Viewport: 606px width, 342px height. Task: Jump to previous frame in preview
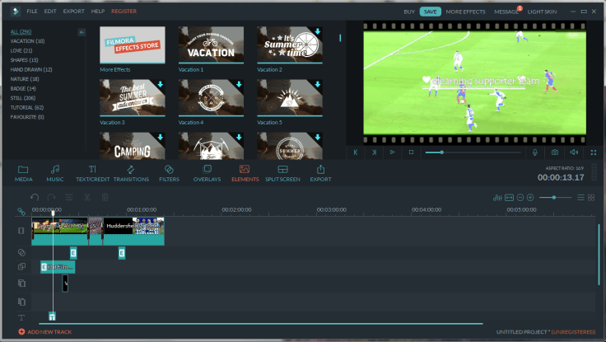click(356, 152)
